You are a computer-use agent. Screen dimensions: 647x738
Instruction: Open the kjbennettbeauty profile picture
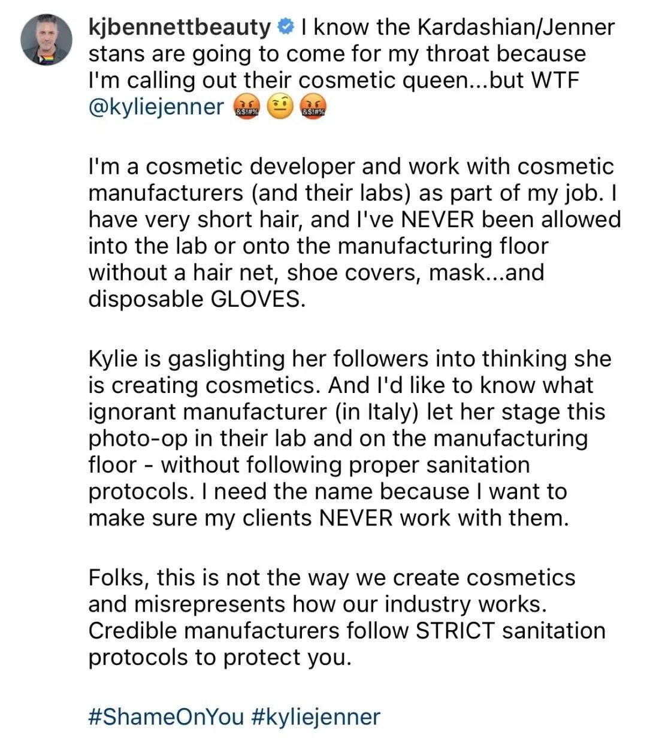(x=47, y=40)
